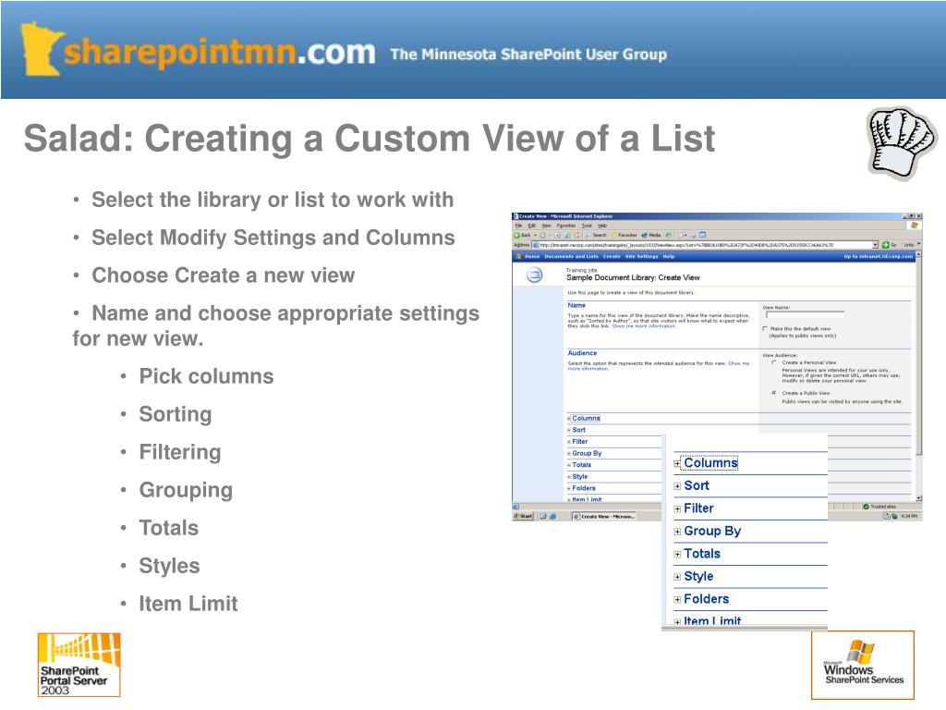Viewport: 946px width, 710px height.
Task: Click the chef hat image
Action: (x=902, y=143)
